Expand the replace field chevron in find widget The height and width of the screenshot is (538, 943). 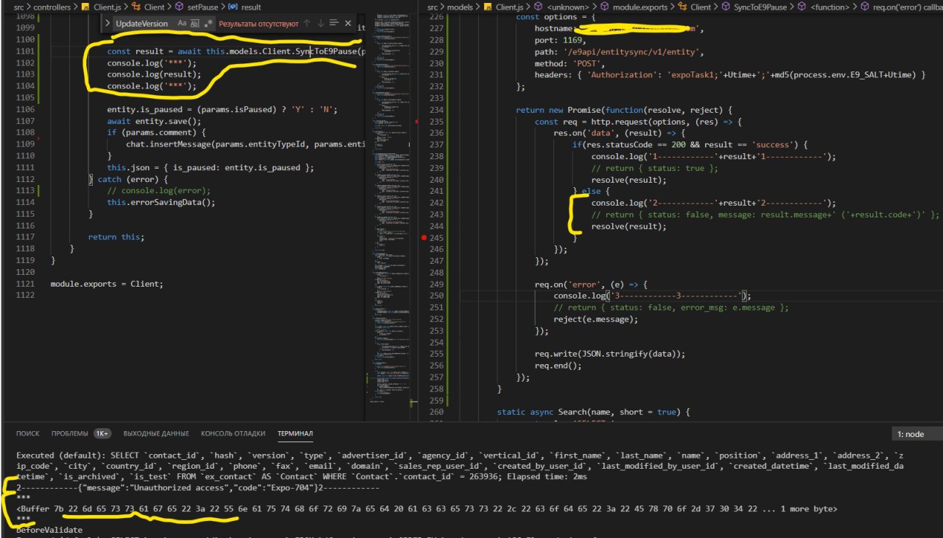click(x=106, y=24)
